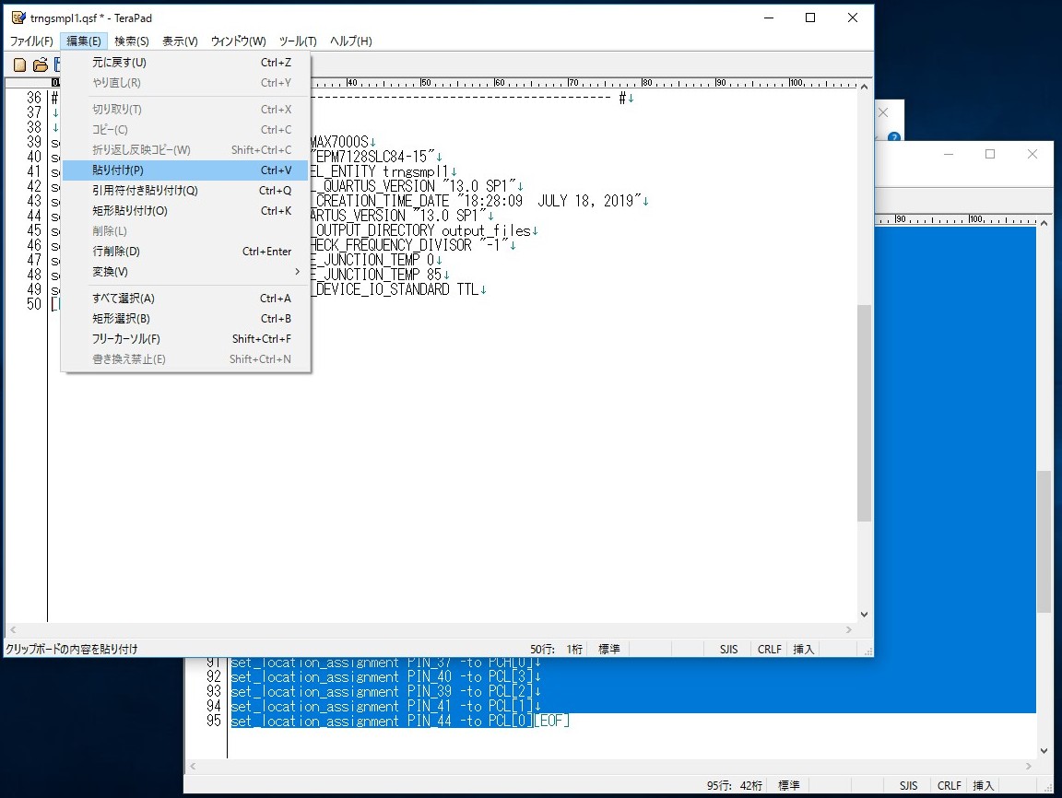Image resolution: width=1062 pixels, height=798 pixels.
Task: Minimize the front TeraPad window
Action: pyautogui.click(x=769, y=18)
